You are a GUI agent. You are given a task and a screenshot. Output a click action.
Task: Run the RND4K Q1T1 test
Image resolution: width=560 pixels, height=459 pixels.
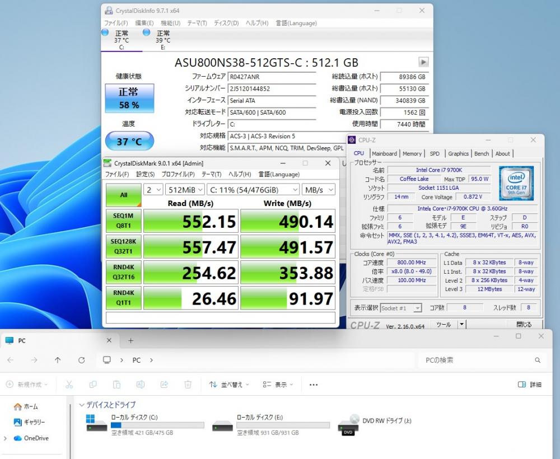124,298
